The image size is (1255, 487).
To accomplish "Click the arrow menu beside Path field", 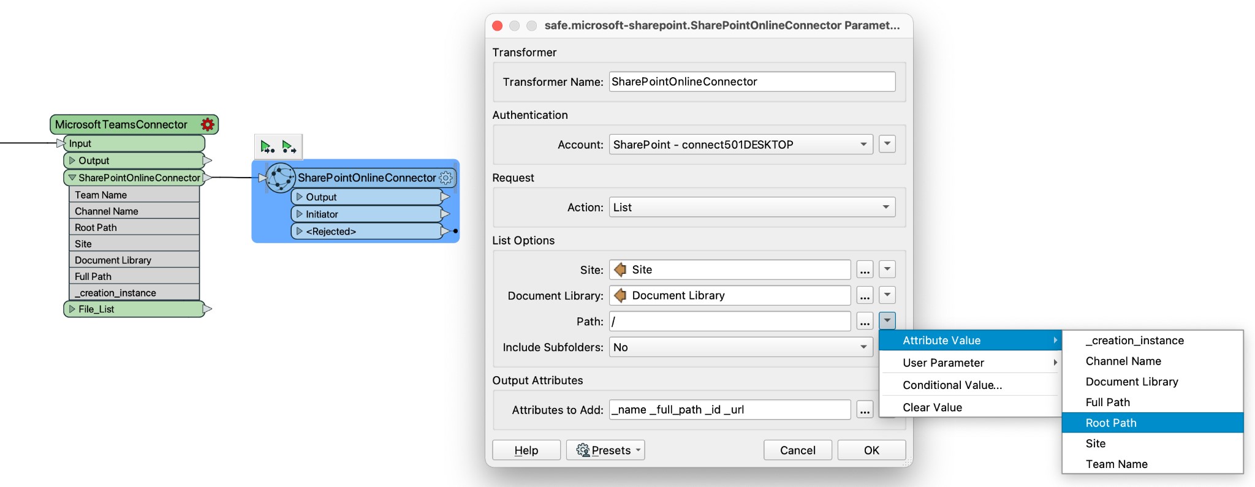I will [887, 321].
